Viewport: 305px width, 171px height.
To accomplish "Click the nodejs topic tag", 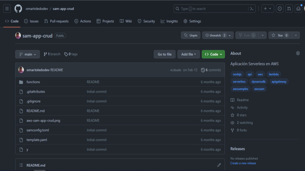I will pyautogui.click(x=237, y=74).
